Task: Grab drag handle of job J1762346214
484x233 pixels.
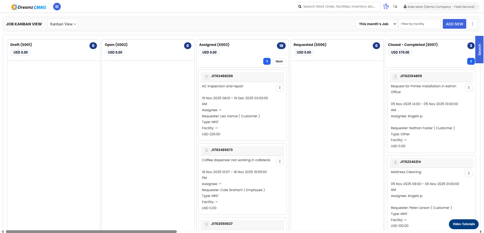Action: click(x=395, y=162)
